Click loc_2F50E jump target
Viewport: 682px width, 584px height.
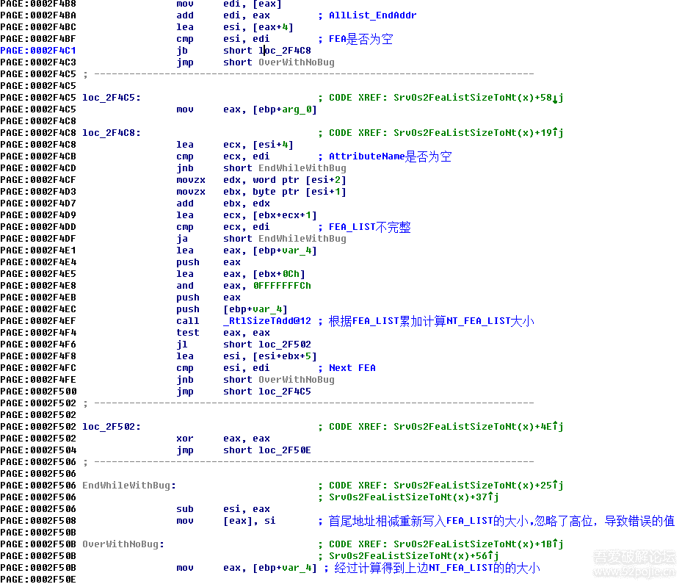pos(284,450)
